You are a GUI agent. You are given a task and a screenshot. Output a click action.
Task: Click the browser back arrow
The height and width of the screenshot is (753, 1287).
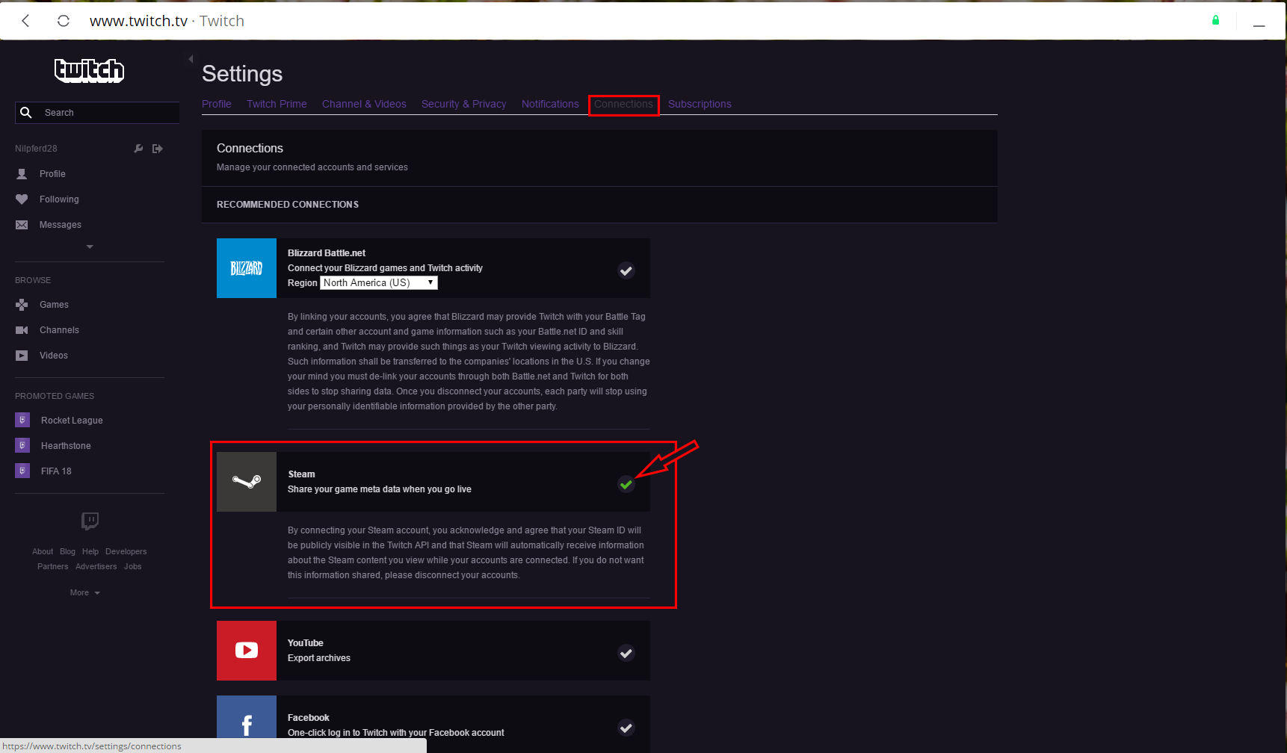26,21
